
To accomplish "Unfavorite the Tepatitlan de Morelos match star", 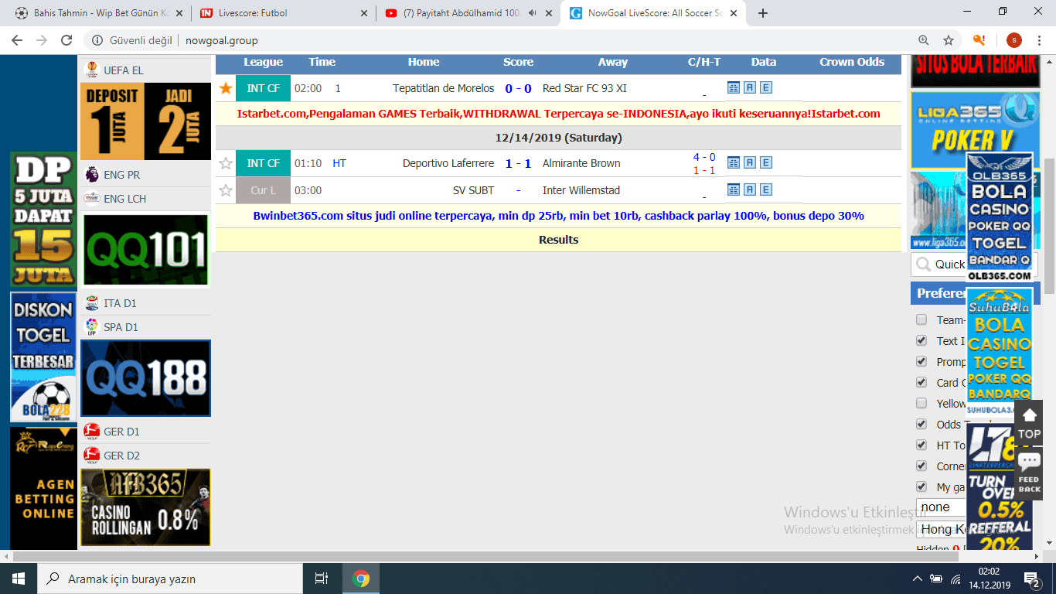I will (x=226, y=88).
